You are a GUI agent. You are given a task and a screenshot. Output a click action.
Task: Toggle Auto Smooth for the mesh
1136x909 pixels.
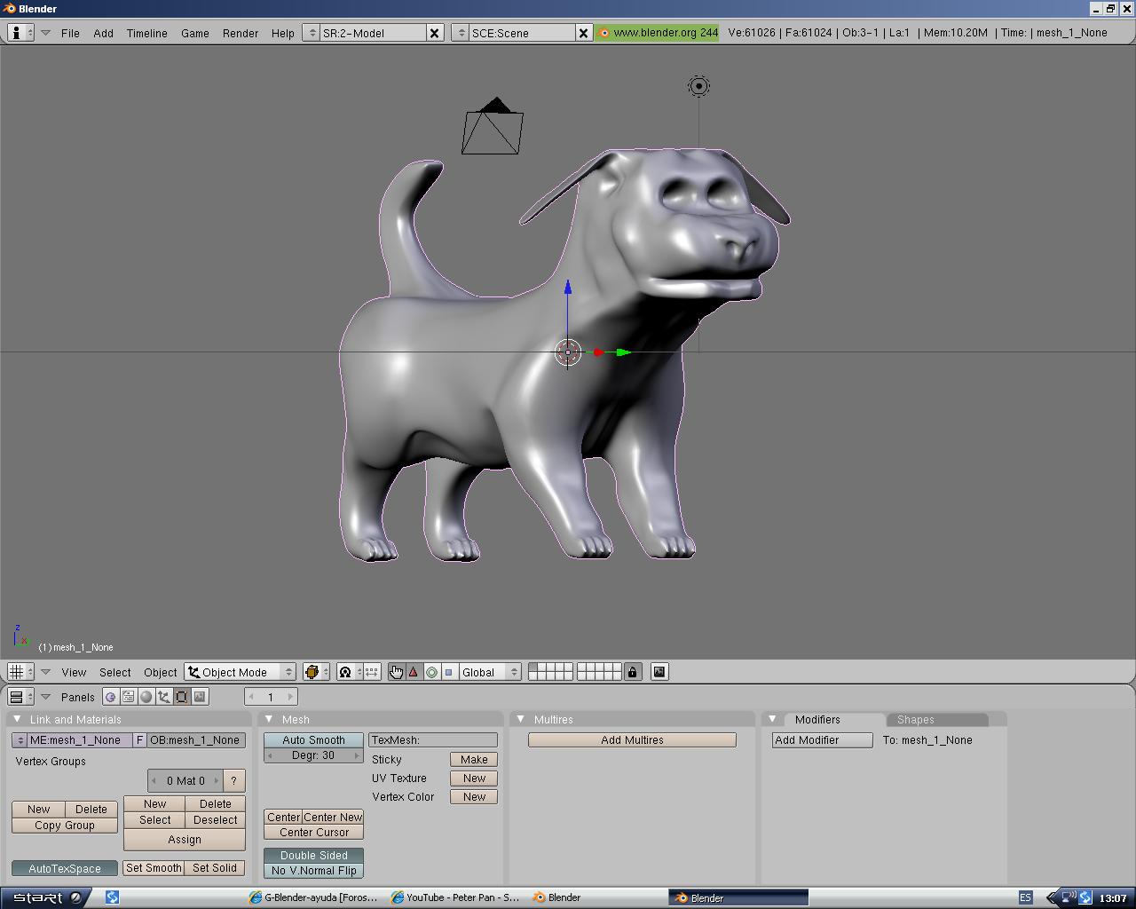[x=313, y=739]
